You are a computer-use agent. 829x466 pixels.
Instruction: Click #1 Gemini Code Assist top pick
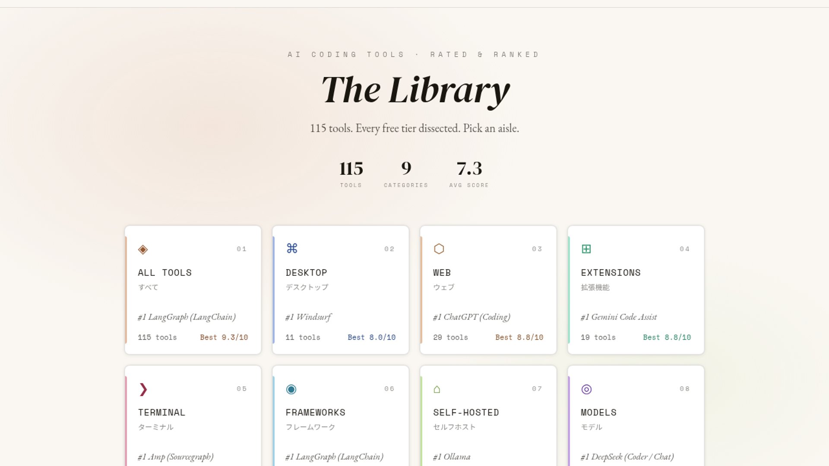click(618, 317)
